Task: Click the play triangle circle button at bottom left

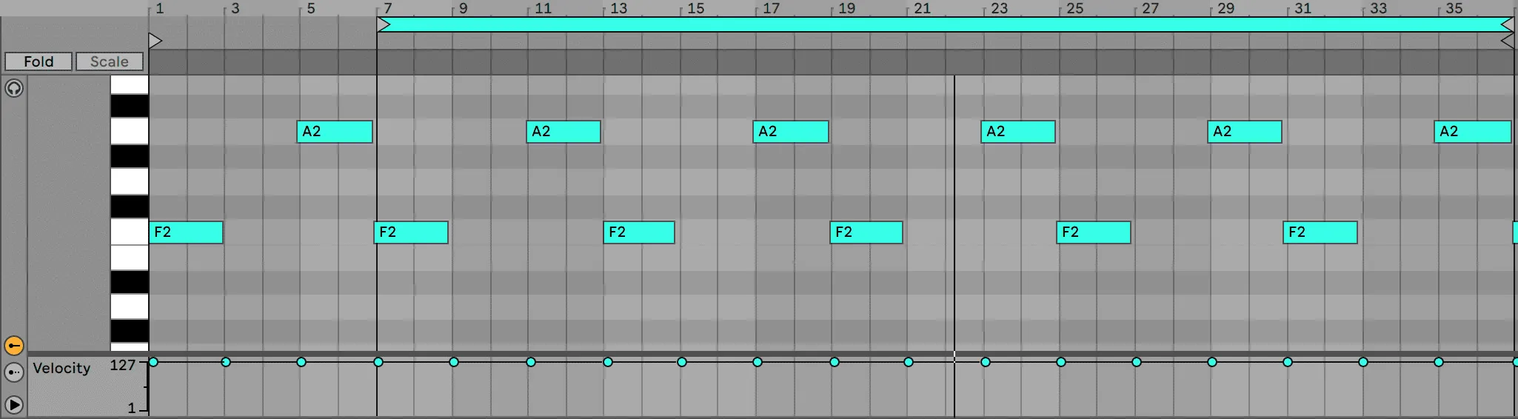Action: click(x=13, y=405)
